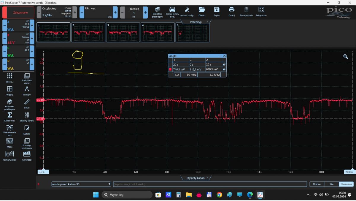Open Dane pojazdu clipboard icon
Image resolution: width=356 pixels, height=201 pixels.
pos(246,10)
